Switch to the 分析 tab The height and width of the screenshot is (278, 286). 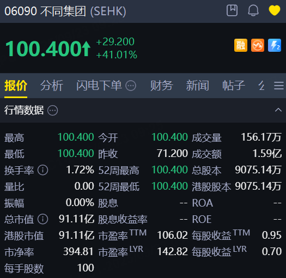52,86
